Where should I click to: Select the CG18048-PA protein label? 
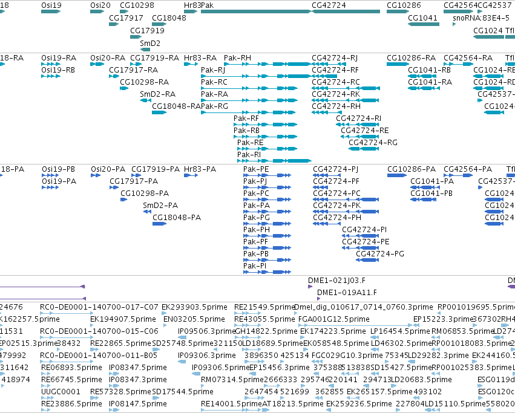coord(177,218)
